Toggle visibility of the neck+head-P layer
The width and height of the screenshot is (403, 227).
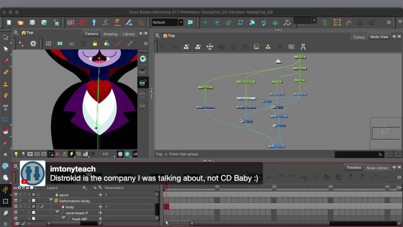[16, 213]
